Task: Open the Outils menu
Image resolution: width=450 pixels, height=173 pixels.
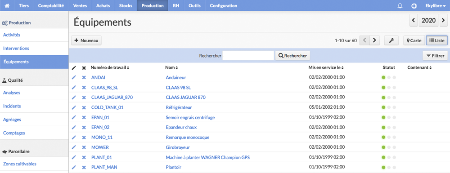Action: point(194,6)
